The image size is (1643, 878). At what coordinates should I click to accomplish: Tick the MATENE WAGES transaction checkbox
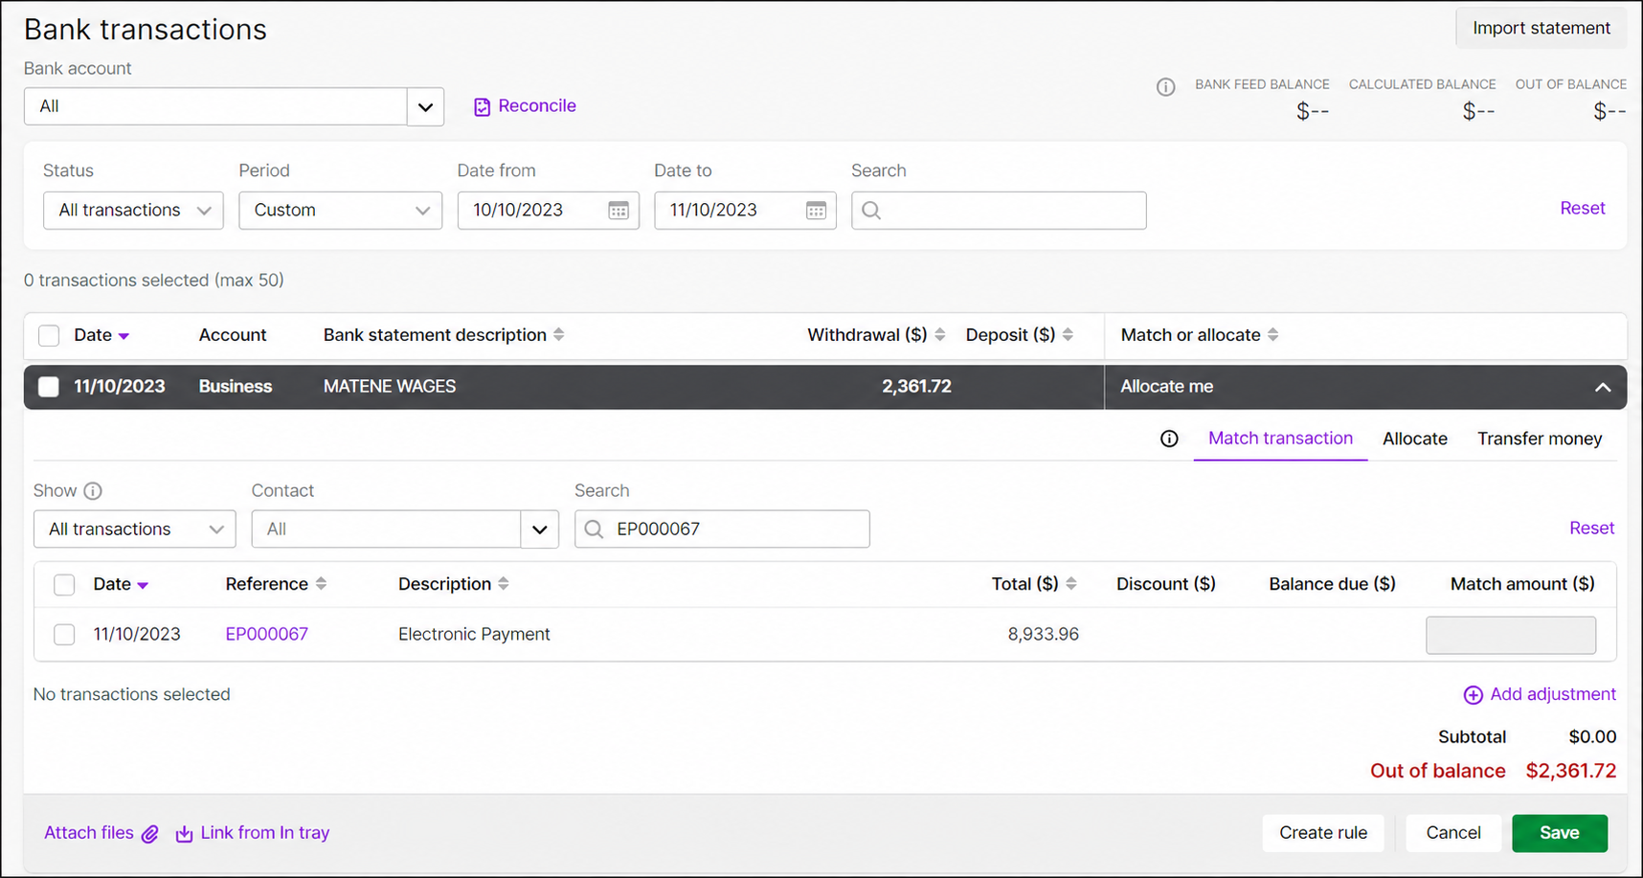[49, 387]
